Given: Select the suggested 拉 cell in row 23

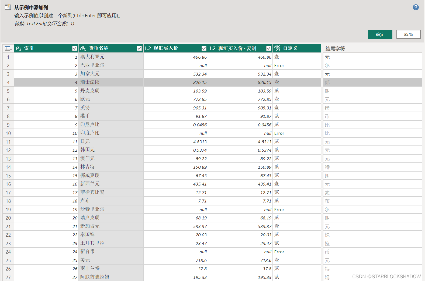Looking at the screenshot, I should tap(372, 243).
